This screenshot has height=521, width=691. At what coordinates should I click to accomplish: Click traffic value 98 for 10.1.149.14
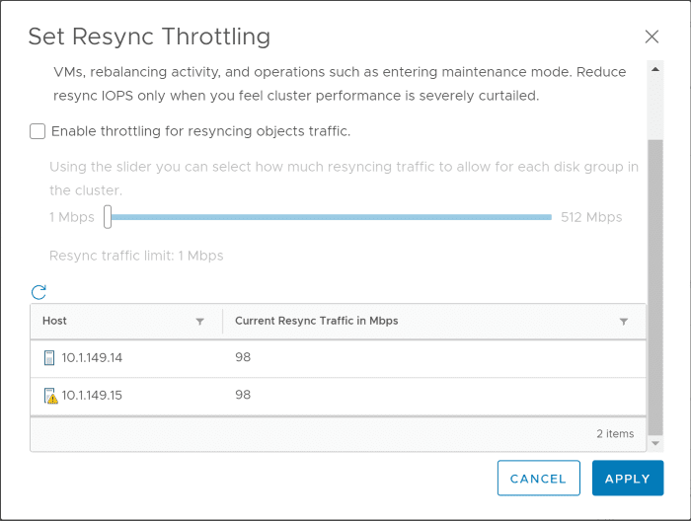click(243, 357)
